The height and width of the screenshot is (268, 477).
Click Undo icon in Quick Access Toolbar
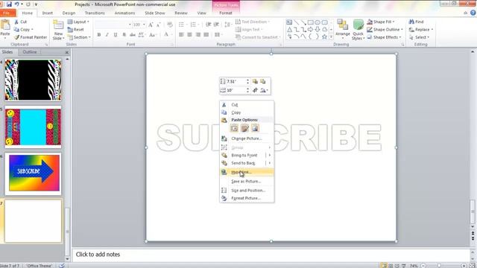[x=17, y=4]
